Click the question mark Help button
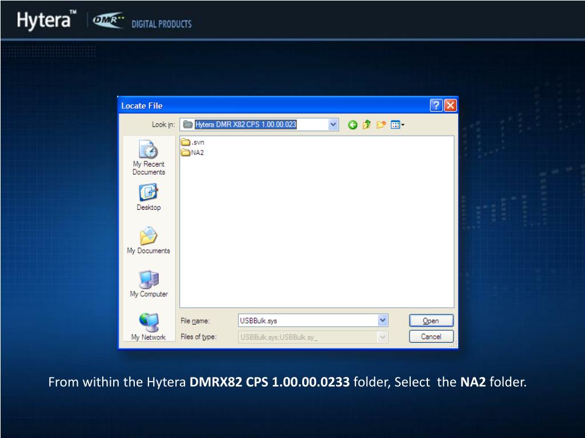 pos(436,106)
